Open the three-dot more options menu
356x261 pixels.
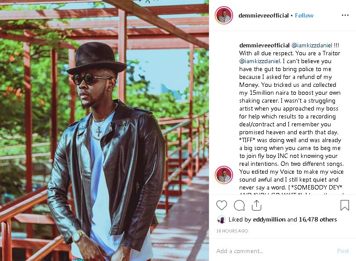345,15
